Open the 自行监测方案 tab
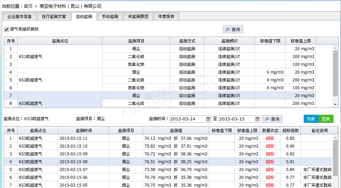The height and width of the screenshot is (188, 341). pyautogui.click(x=54, y=16)
